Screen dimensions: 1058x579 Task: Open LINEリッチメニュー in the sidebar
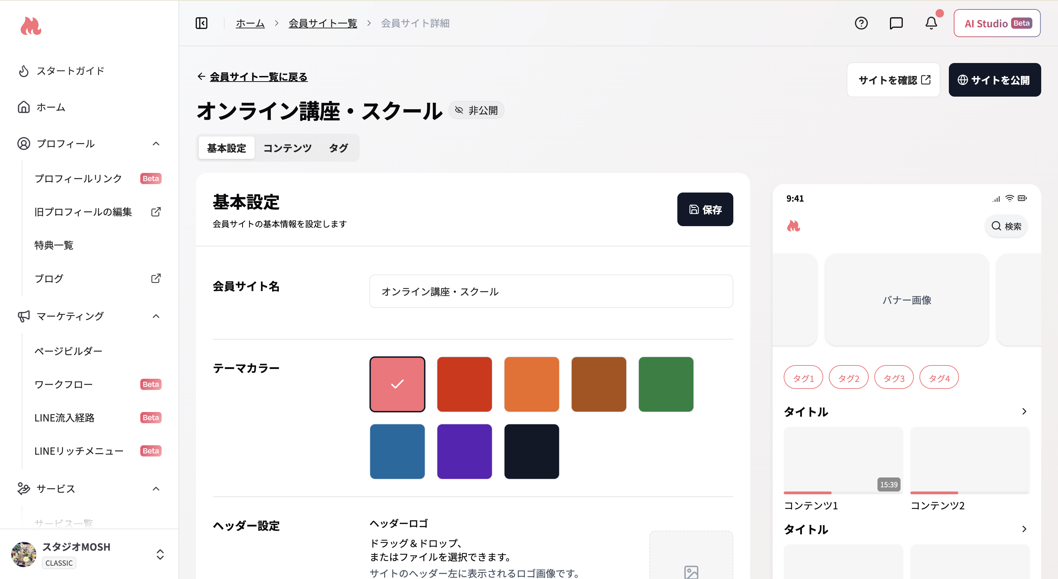(x=79, y=451)
